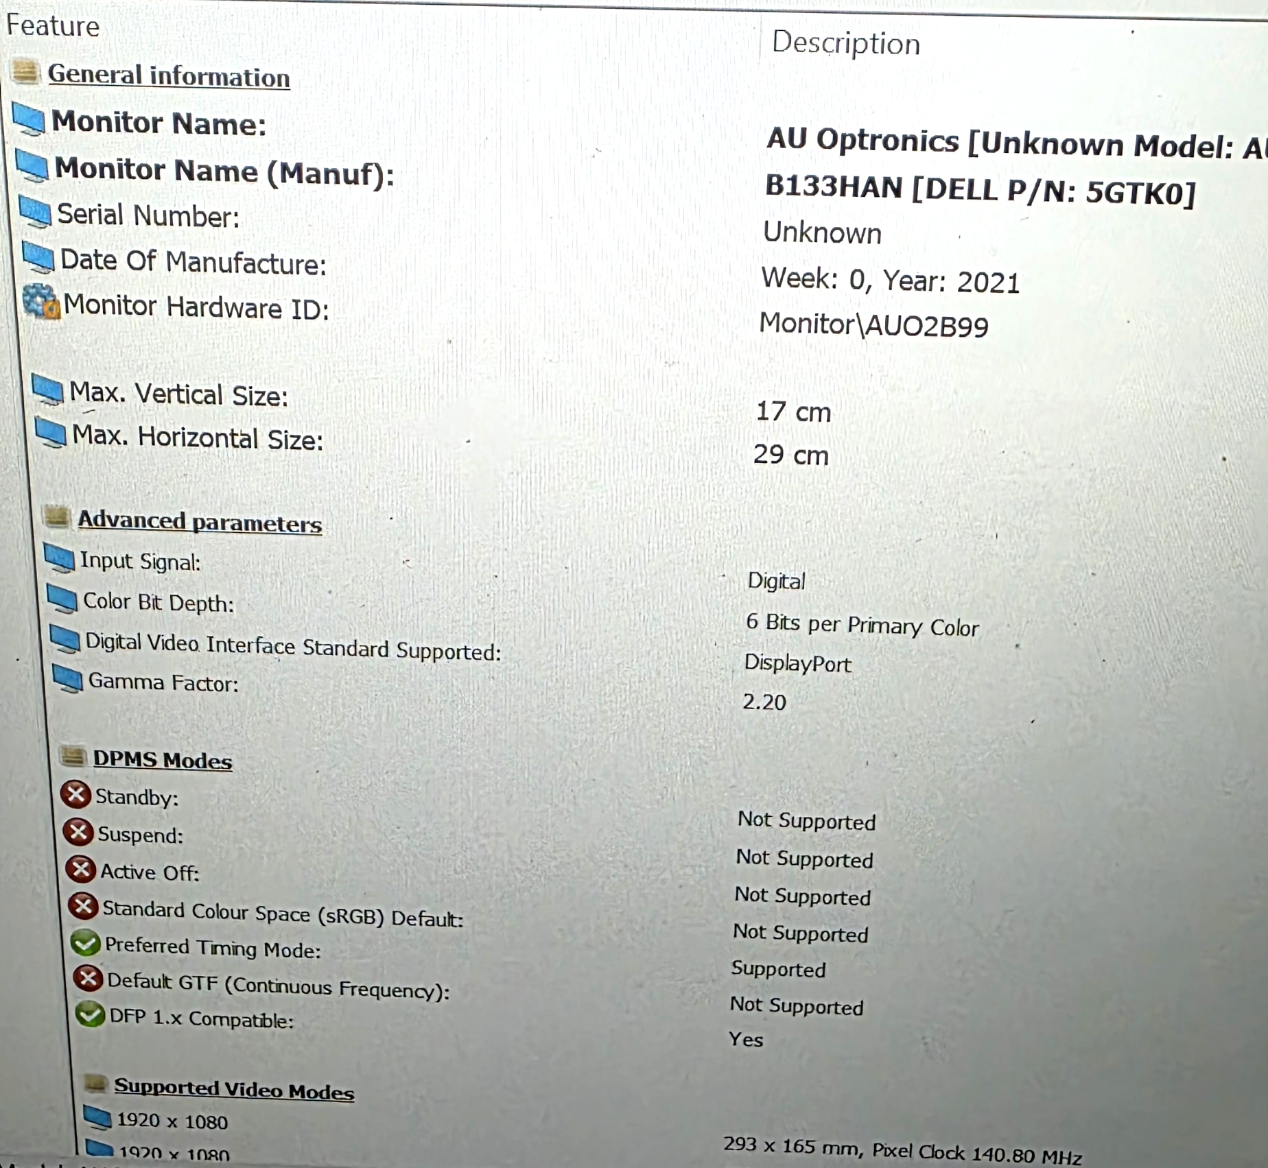Viewport: 1268px width, 1168px height.
Task: Click the General information folder icon
Action: pyautogui.click(x=25, y=71)
